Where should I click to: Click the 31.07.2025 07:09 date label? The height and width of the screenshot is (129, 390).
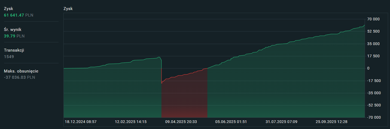(x=281, y=122)
